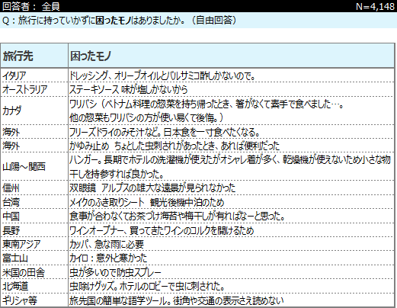Select the オーストラリア row label
This screenshot has height=308, width=397.
pos(34,89)
